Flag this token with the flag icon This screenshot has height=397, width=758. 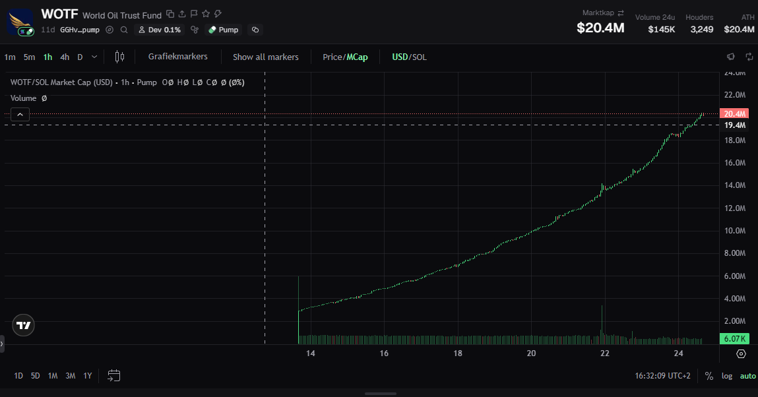pyautogui.click(x=194, y=14)
